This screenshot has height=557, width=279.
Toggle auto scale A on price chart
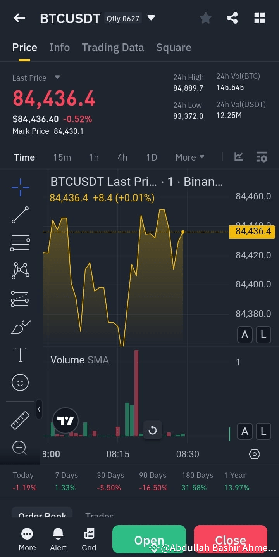point(245,335)
